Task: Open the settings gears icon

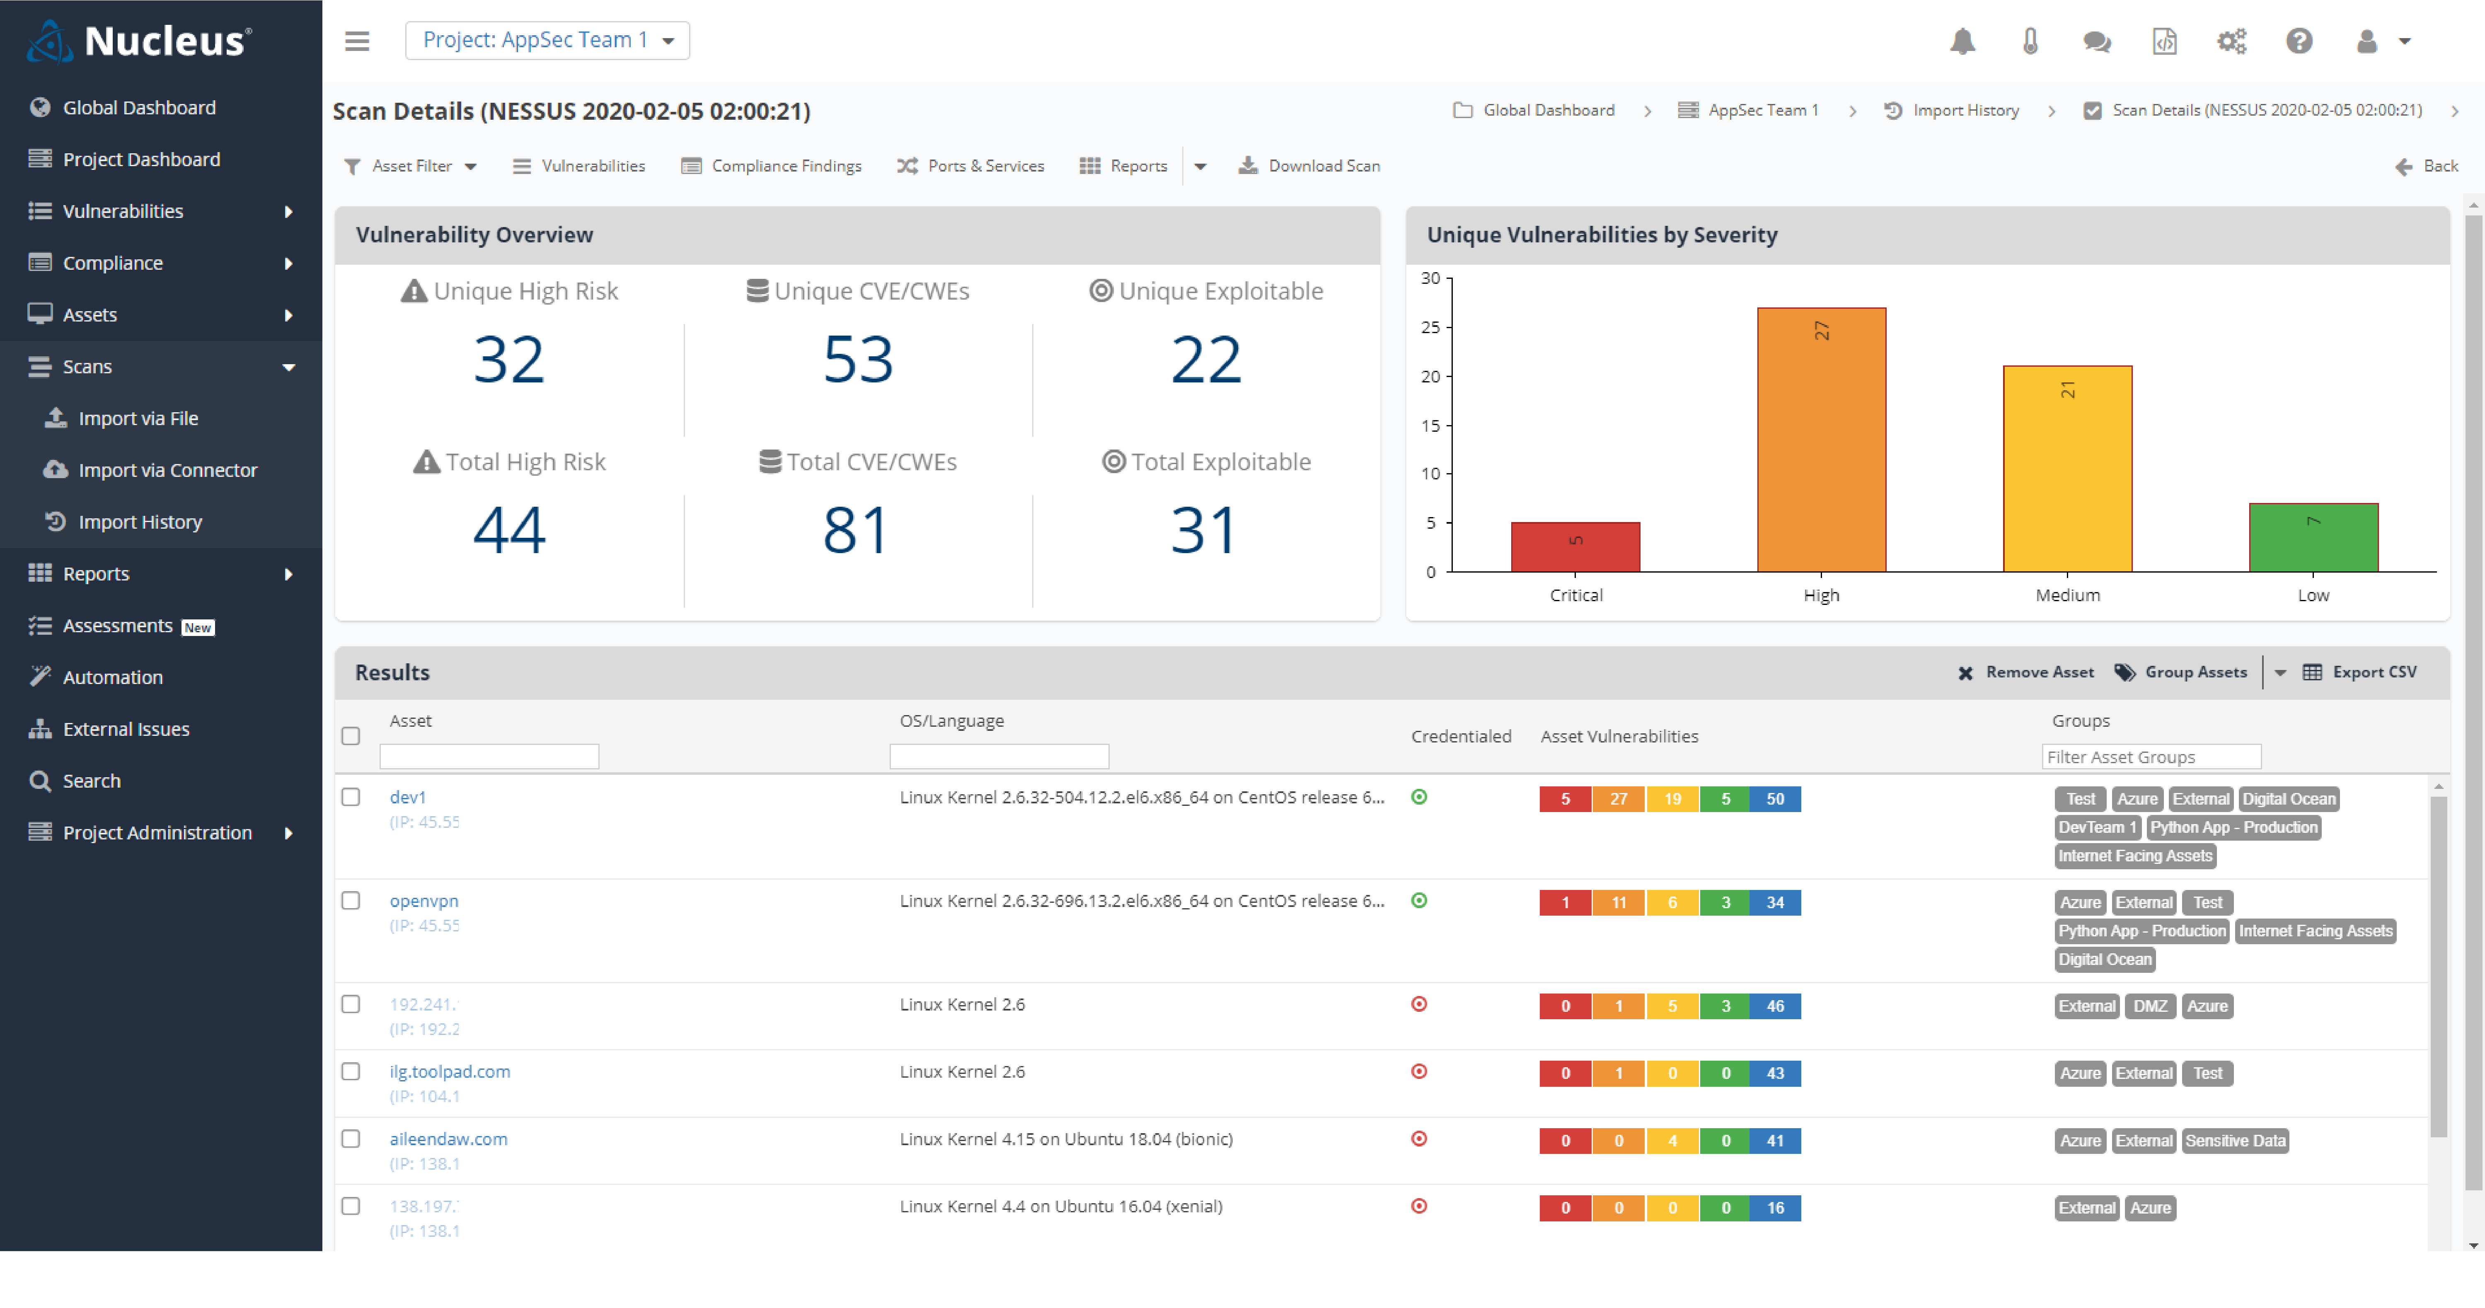Action: [x=2231, y=41]
